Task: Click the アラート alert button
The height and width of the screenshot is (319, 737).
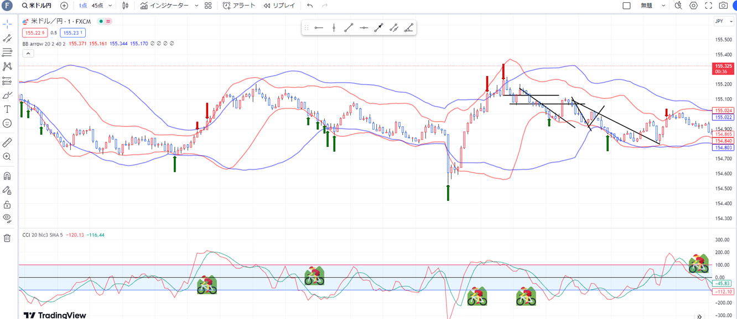Action: [x=239, y=6]
